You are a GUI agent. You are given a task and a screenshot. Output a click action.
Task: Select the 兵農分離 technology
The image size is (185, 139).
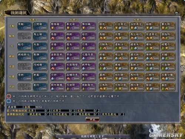pyautogui.click(x=168, y=77)
